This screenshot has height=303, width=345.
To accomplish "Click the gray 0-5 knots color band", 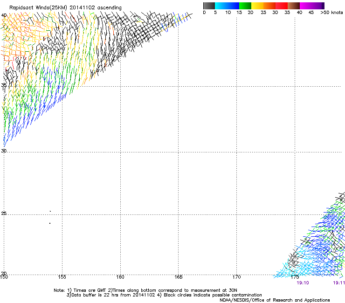I will click(209, 6).
